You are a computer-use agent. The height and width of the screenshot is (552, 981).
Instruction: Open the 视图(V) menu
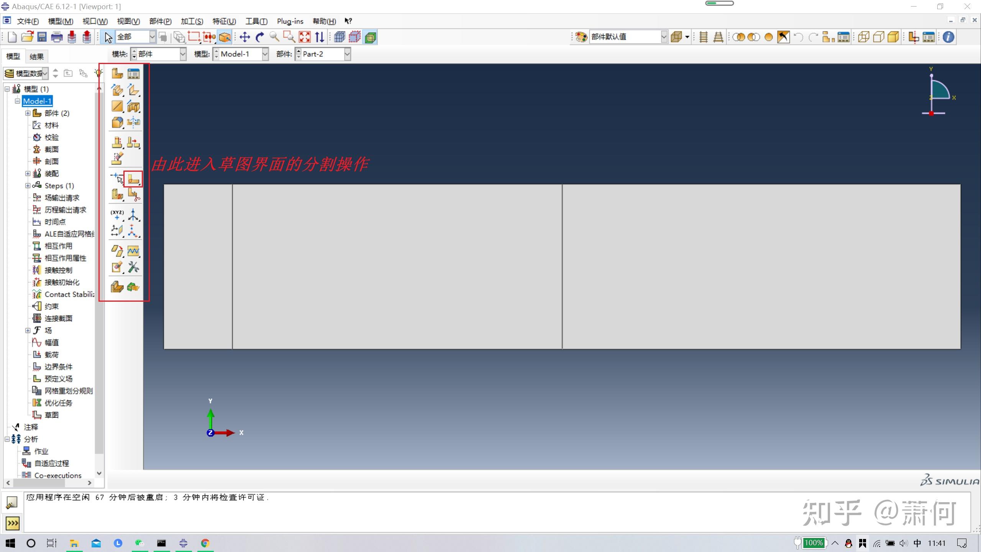[x=128, y=21]
